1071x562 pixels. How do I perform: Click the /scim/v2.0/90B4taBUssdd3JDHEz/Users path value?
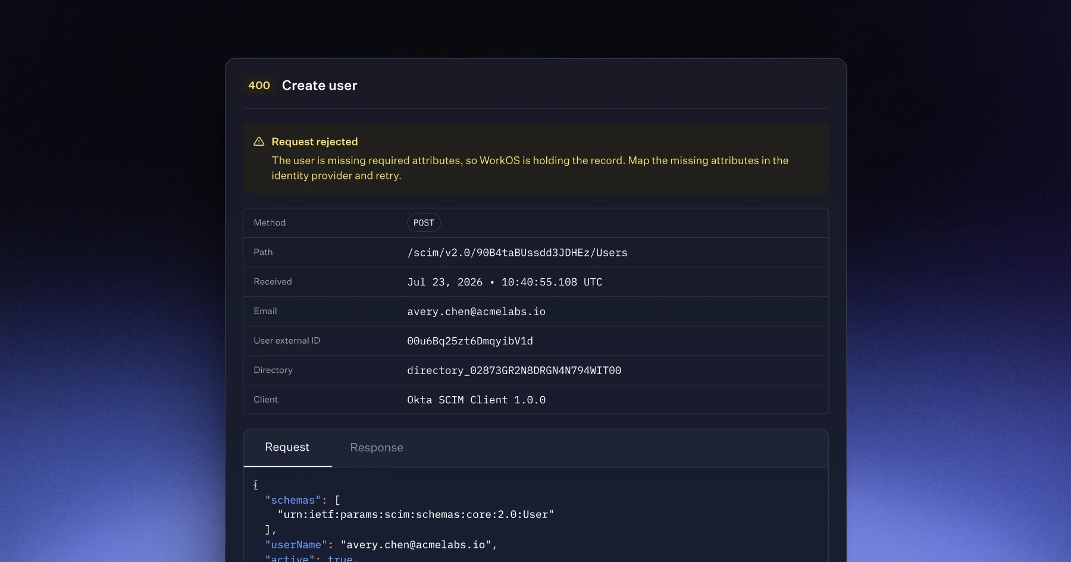point(517,253)
